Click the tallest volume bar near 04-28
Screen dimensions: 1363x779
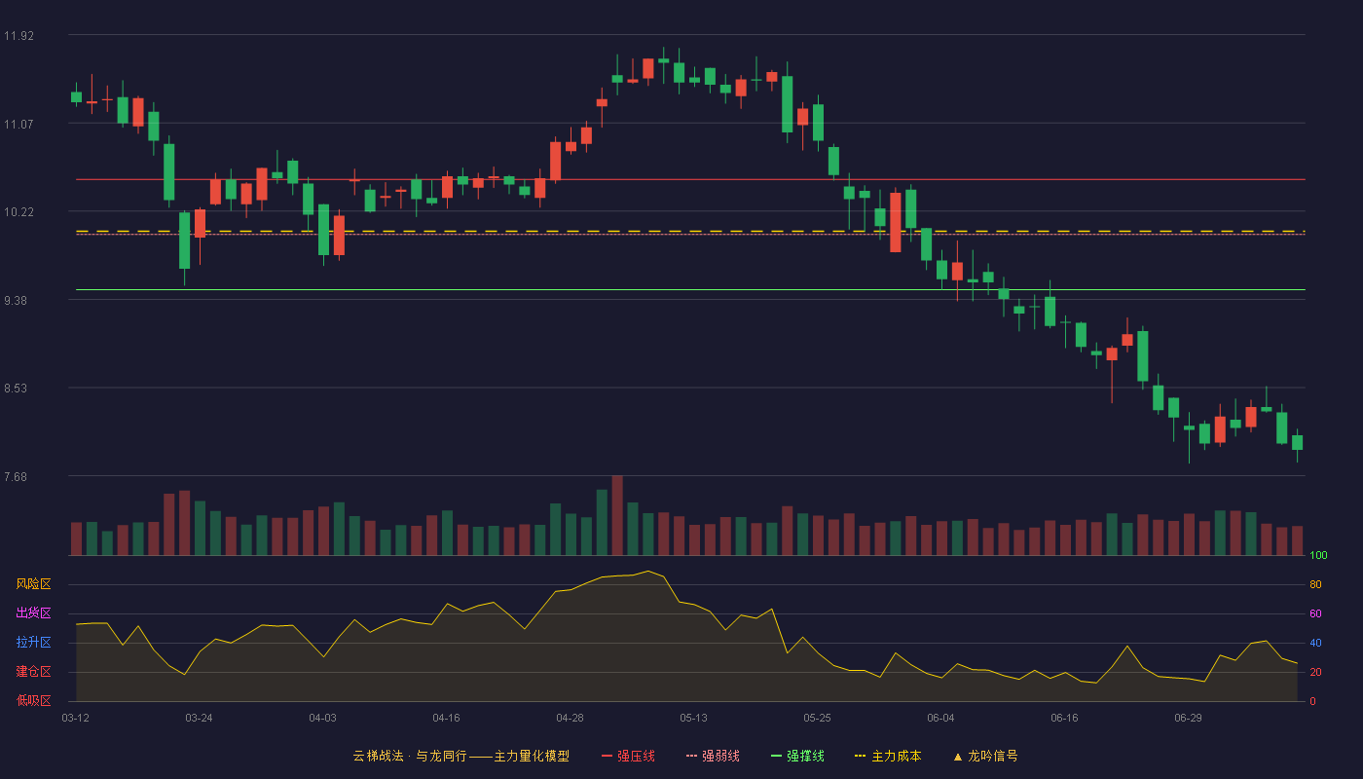coord(617,515)
